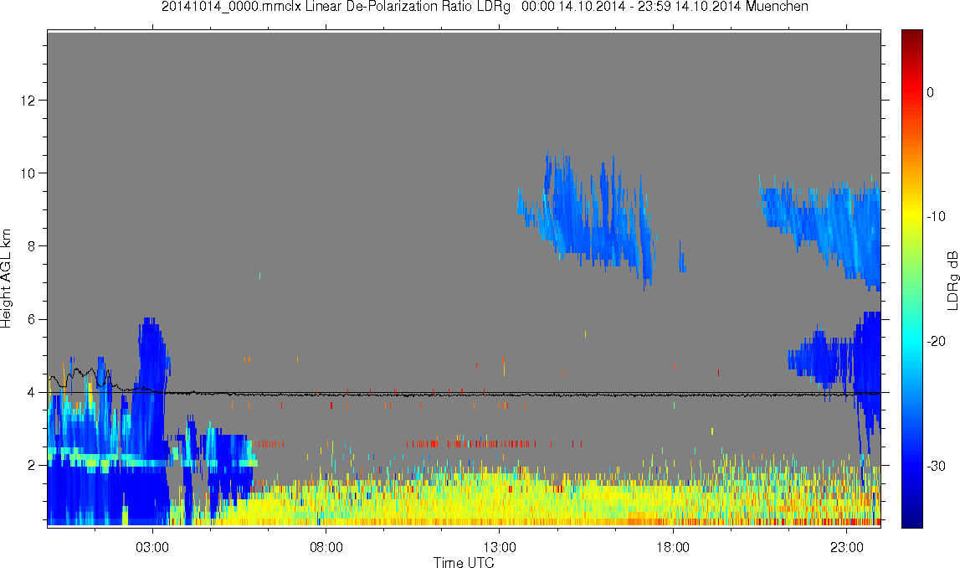
Task: Click the 13:00 time tick label
Action: [499, 547]
